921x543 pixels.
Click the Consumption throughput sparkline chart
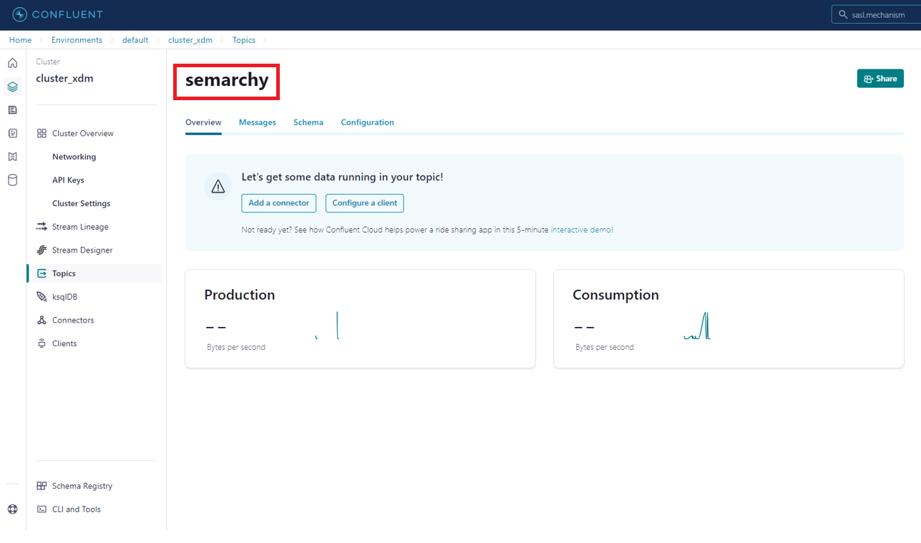pos(697,326)
